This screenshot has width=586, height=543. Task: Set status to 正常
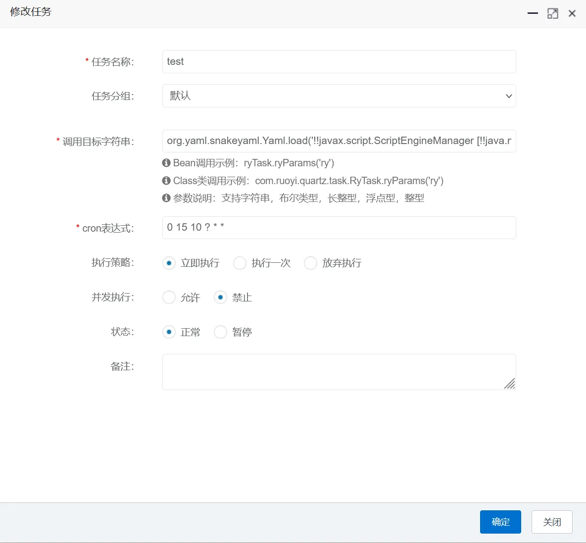pos(169,332)
